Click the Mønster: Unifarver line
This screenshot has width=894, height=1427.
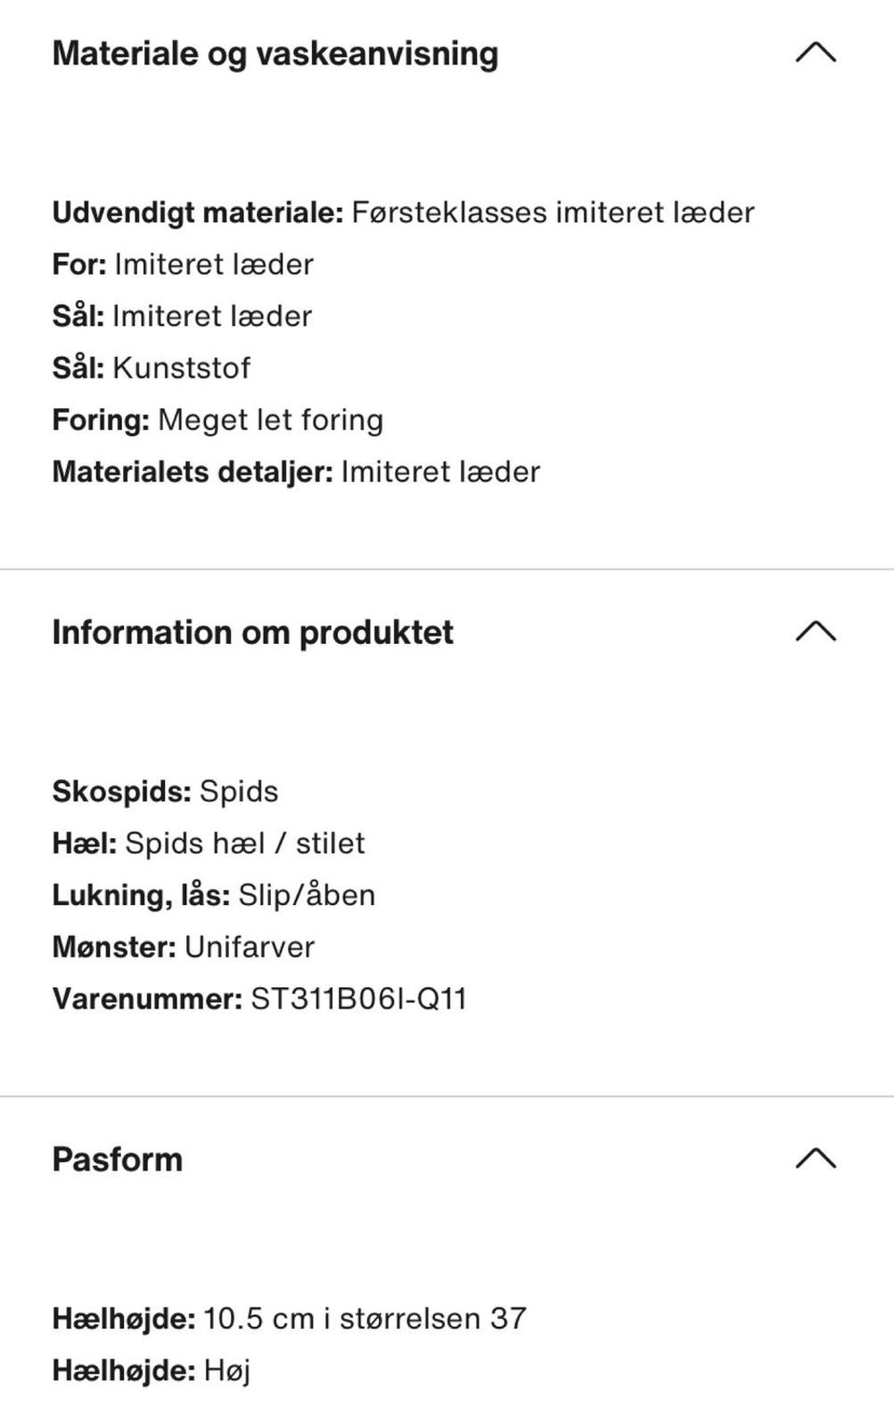(x=183, y=947)
